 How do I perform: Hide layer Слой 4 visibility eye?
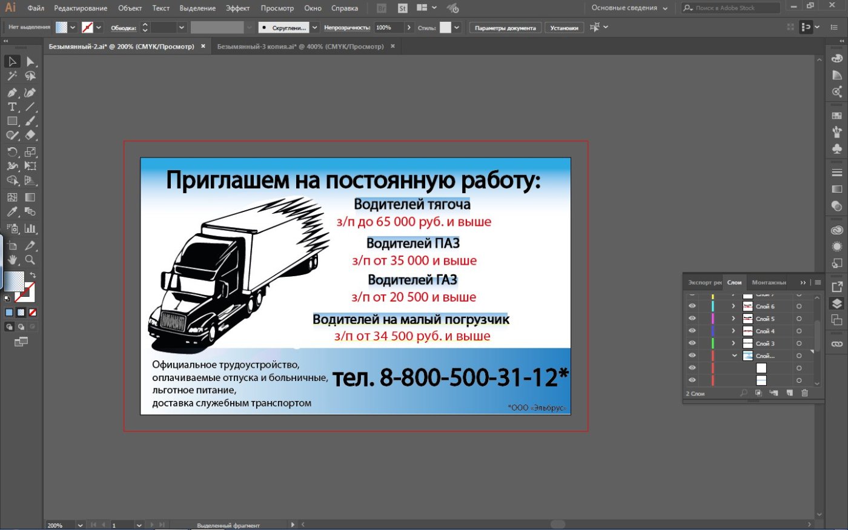pyautogui.click(x=692, y=331)
